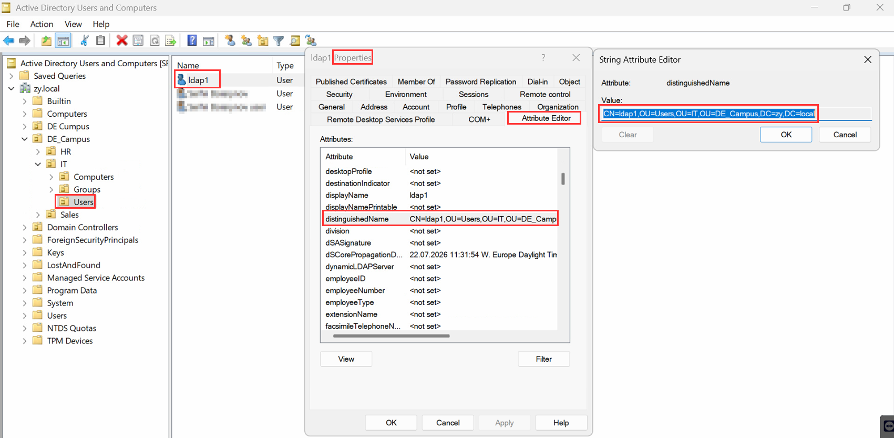Click the Refresh toolbar icon
The height and width of the screenshot is (438, 894).
155,40
